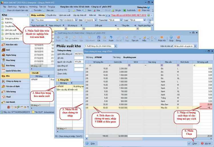Toggle pin on Số chứng từ column

tap(81, 25)
